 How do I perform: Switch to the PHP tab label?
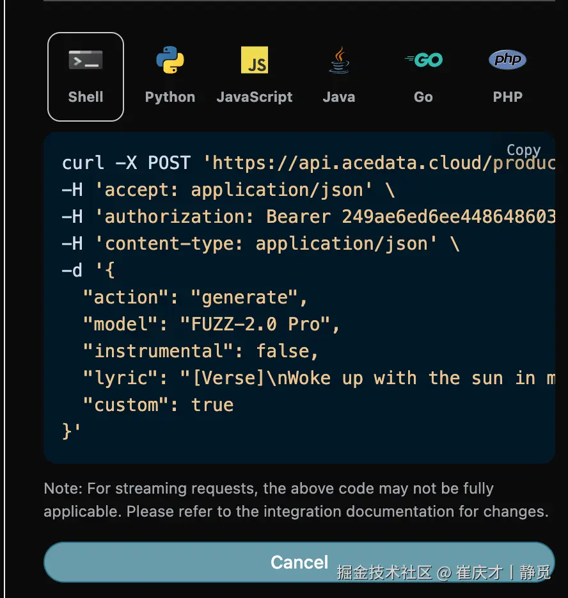(507, 97)
